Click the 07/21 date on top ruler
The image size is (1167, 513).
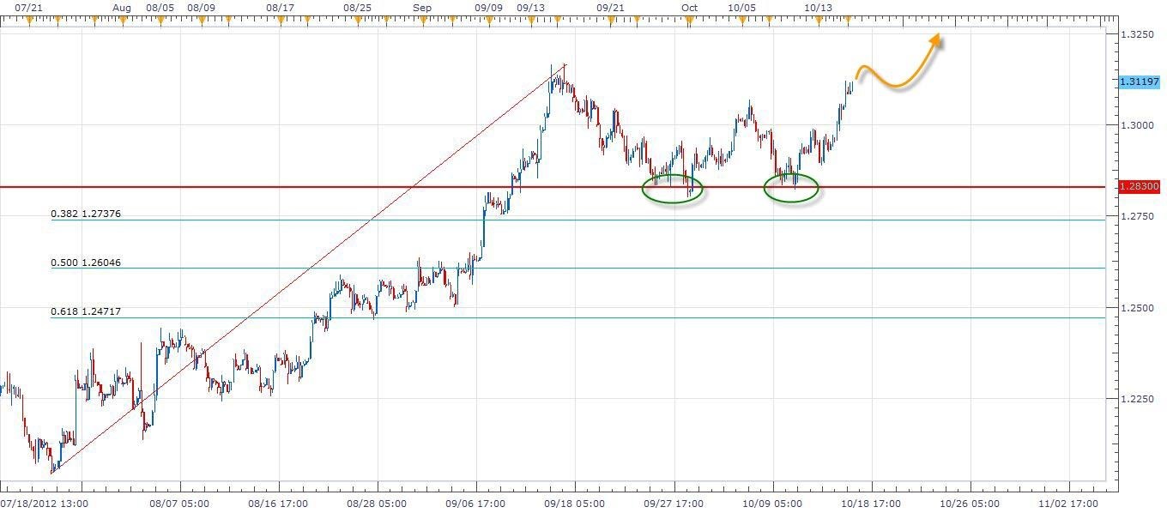(29, 7)
